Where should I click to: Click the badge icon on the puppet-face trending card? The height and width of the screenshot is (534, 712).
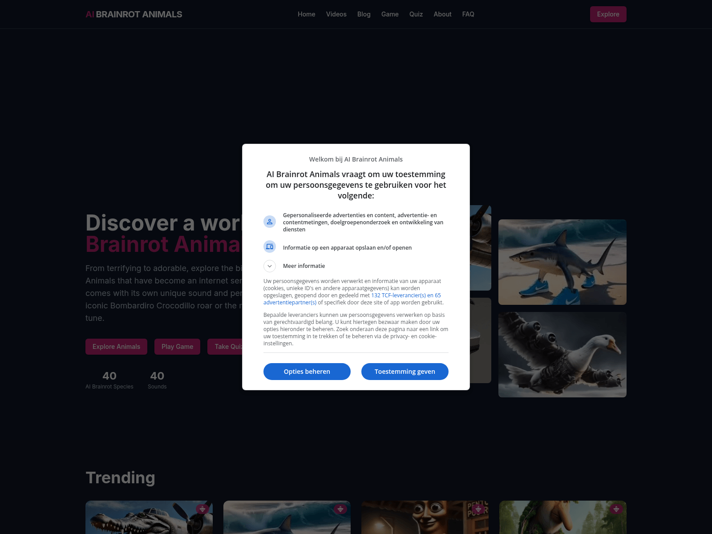[x=479, y=509]
